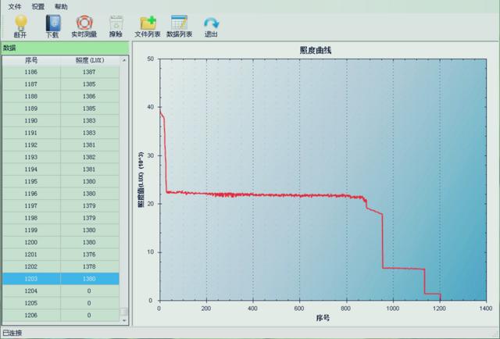
Task: Click x-axis tick label 1000
Action: [392, 309]
